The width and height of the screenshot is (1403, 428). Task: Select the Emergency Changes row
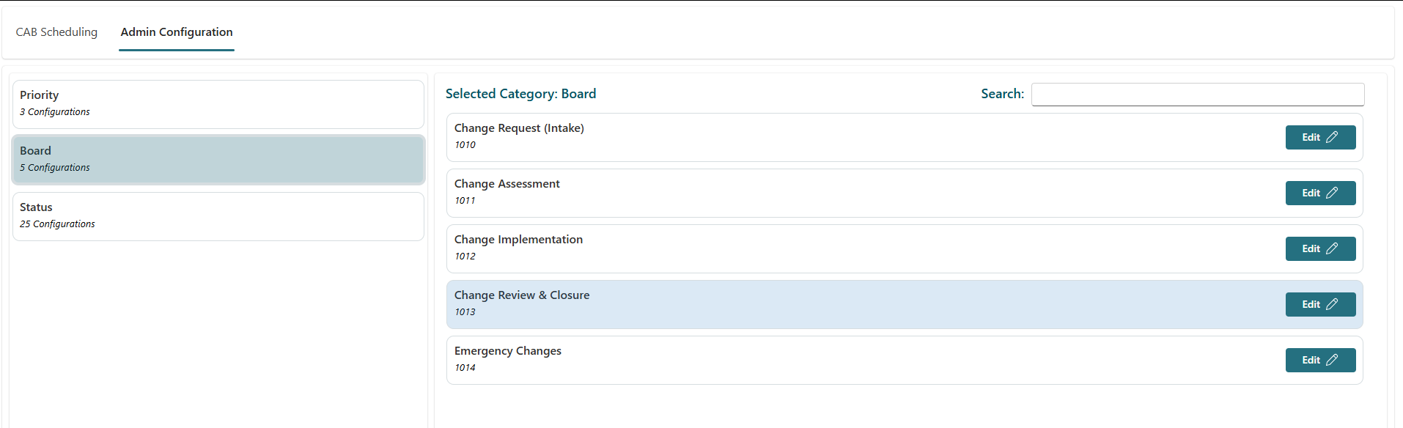pyautogui.click(x=806, y=360)
